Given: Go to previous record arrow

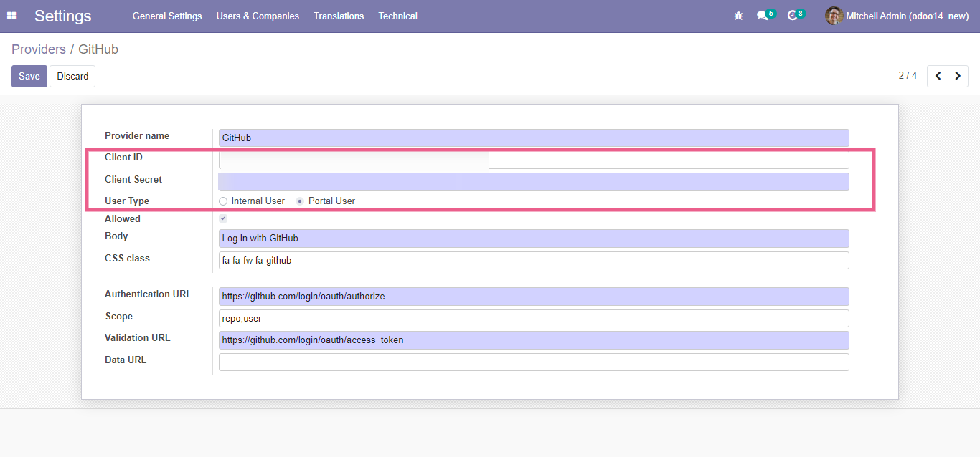Looking at the screenshot, I should [x=938, y=76].
